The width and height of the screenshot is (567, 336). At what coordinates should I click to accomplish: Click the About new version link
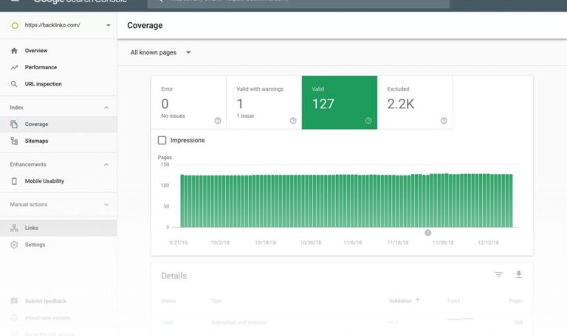pos(48,318)
